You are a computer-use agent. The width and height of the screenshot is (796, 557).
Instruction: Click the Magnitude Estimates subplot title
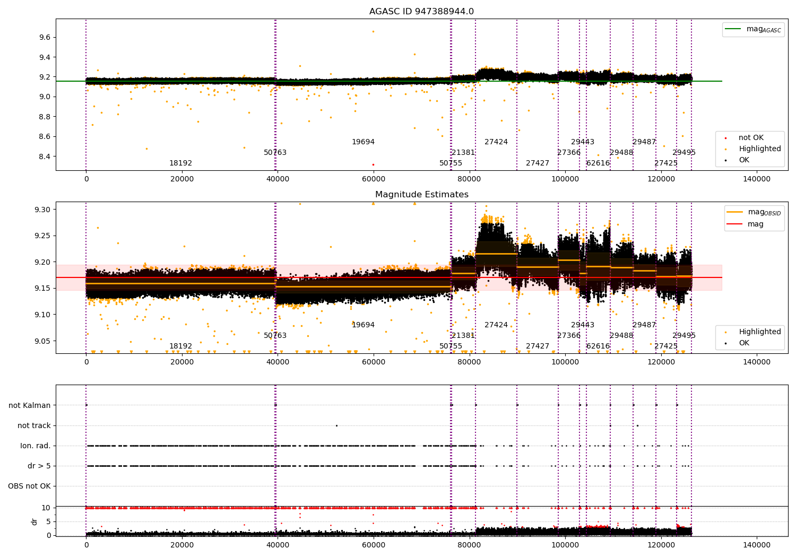pyautogui.click(x=421, y=195)
